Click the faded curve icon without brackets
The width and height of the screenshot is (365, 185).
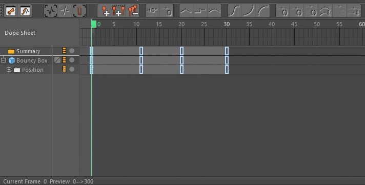click(65, 11)
